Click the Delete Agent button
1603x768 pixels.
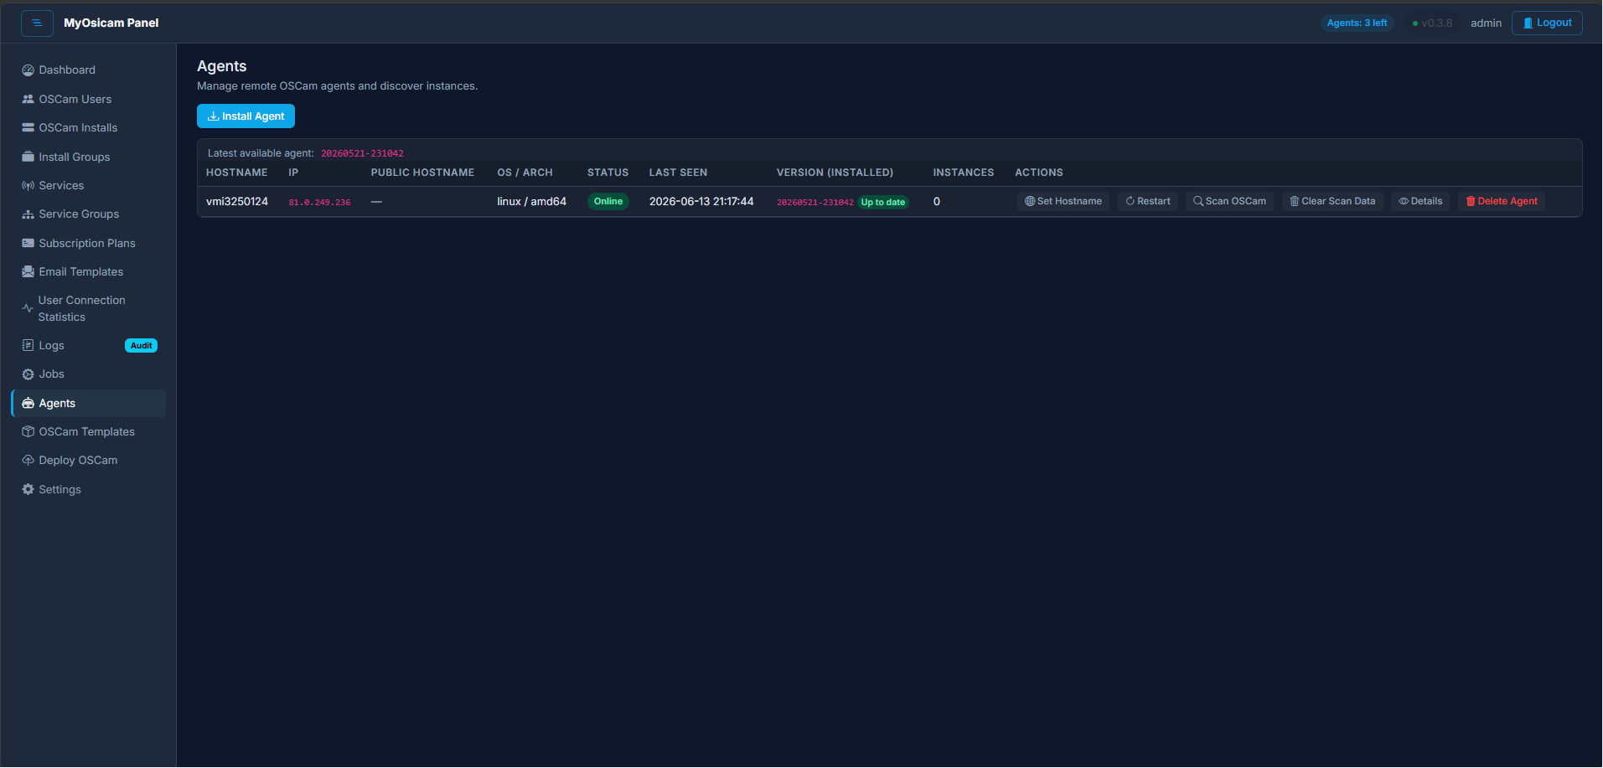[1502, 201]
